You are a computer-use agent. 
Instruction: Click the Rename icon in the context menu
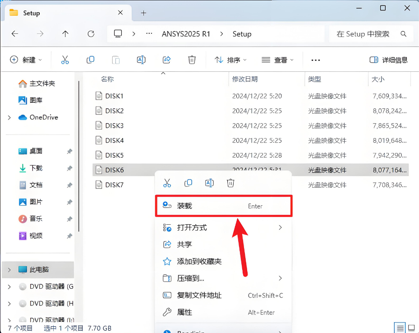pyautogui.click(x=209, y=183)
